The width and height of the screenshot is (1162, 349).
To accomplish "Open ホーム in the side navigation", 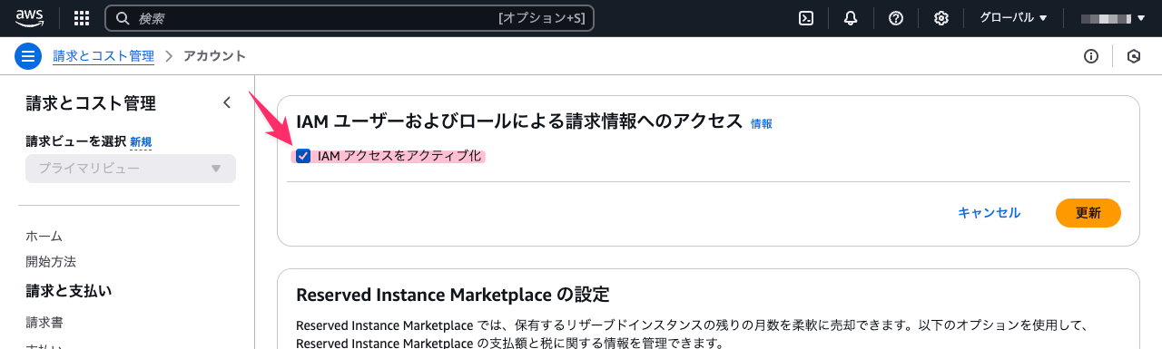I will pyautogui.click(x=44, y=236).
